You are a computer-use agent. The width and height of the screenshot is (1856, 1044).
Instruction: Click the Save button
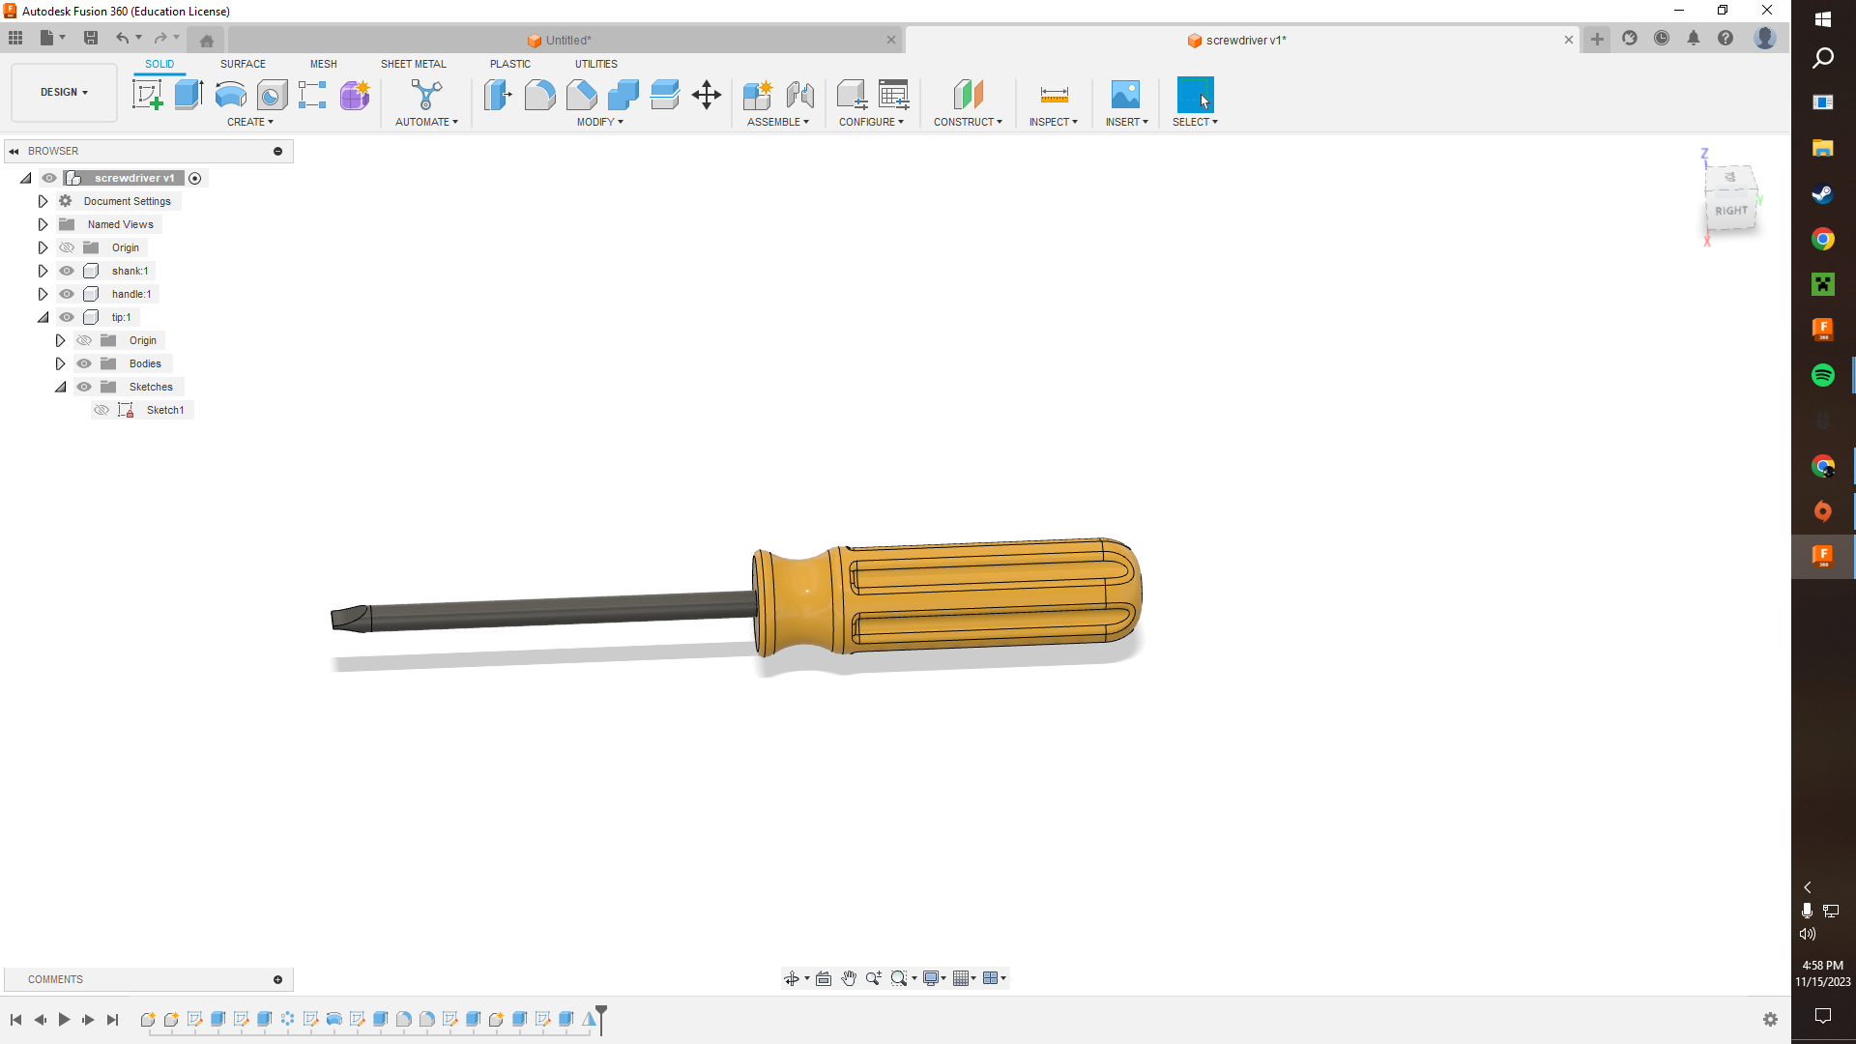91,38
